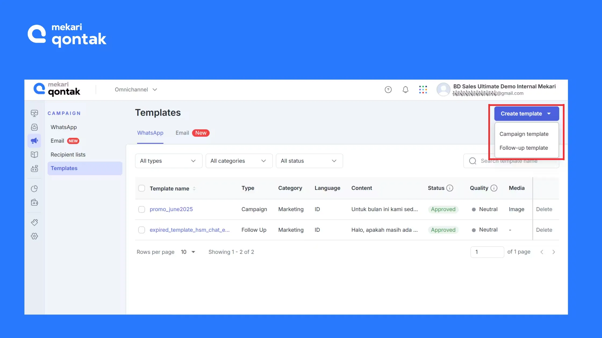This screenshot has width=602, height=338.
Task: Delete the expired_template_hsm_chat template
Action: point(544,230)
